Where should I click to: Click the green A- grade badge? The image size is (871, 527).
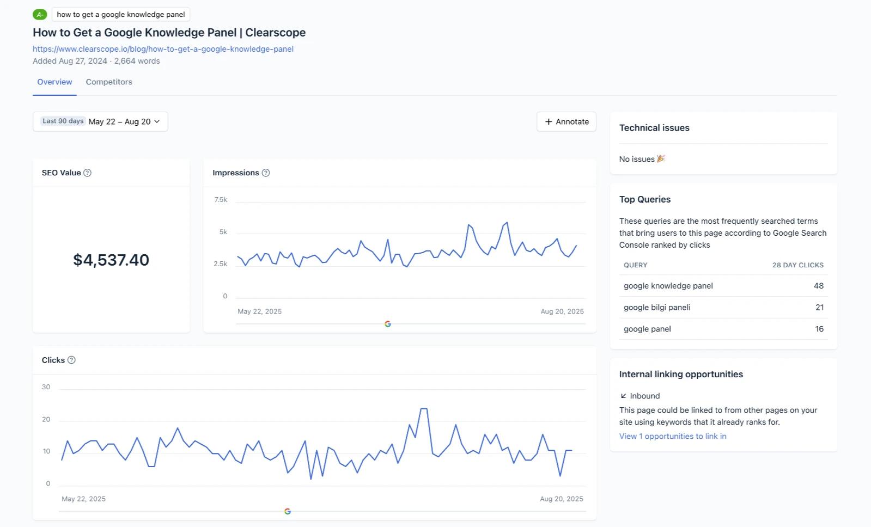pos(40,15)
